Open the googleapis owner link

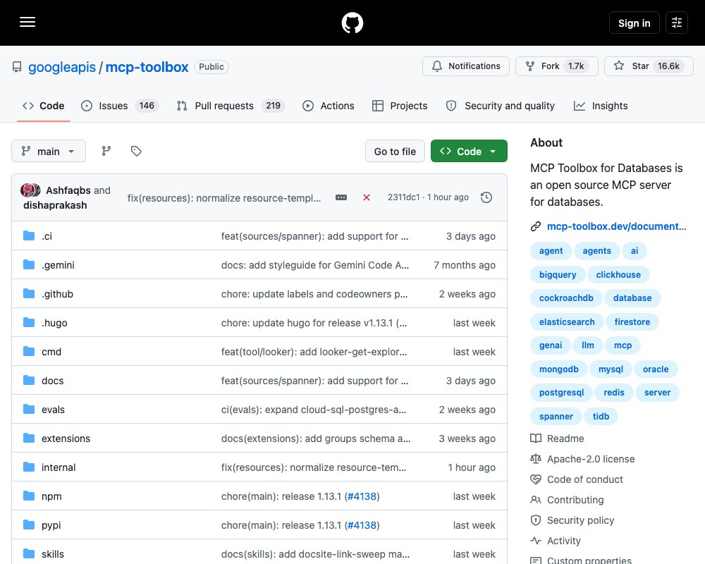click(62, 67)
